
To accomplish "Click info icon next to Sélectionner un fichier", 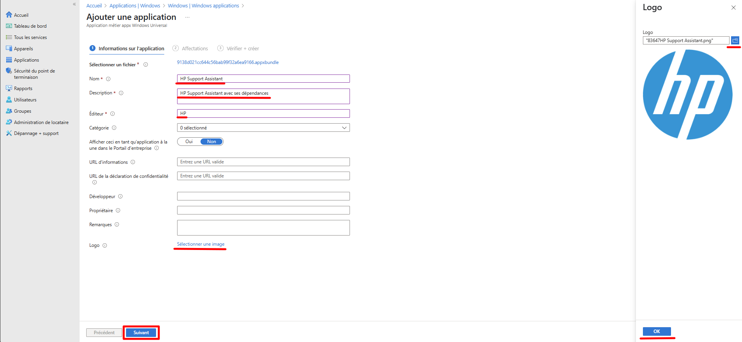I will pos(146,65).
